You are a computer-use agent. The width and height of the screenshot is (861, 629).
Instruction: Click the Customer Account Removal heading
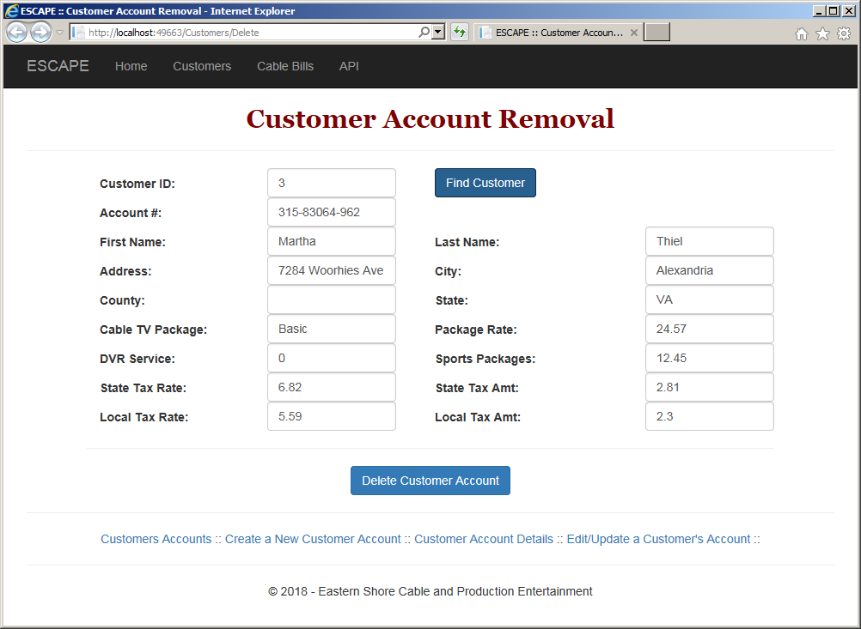430,118
